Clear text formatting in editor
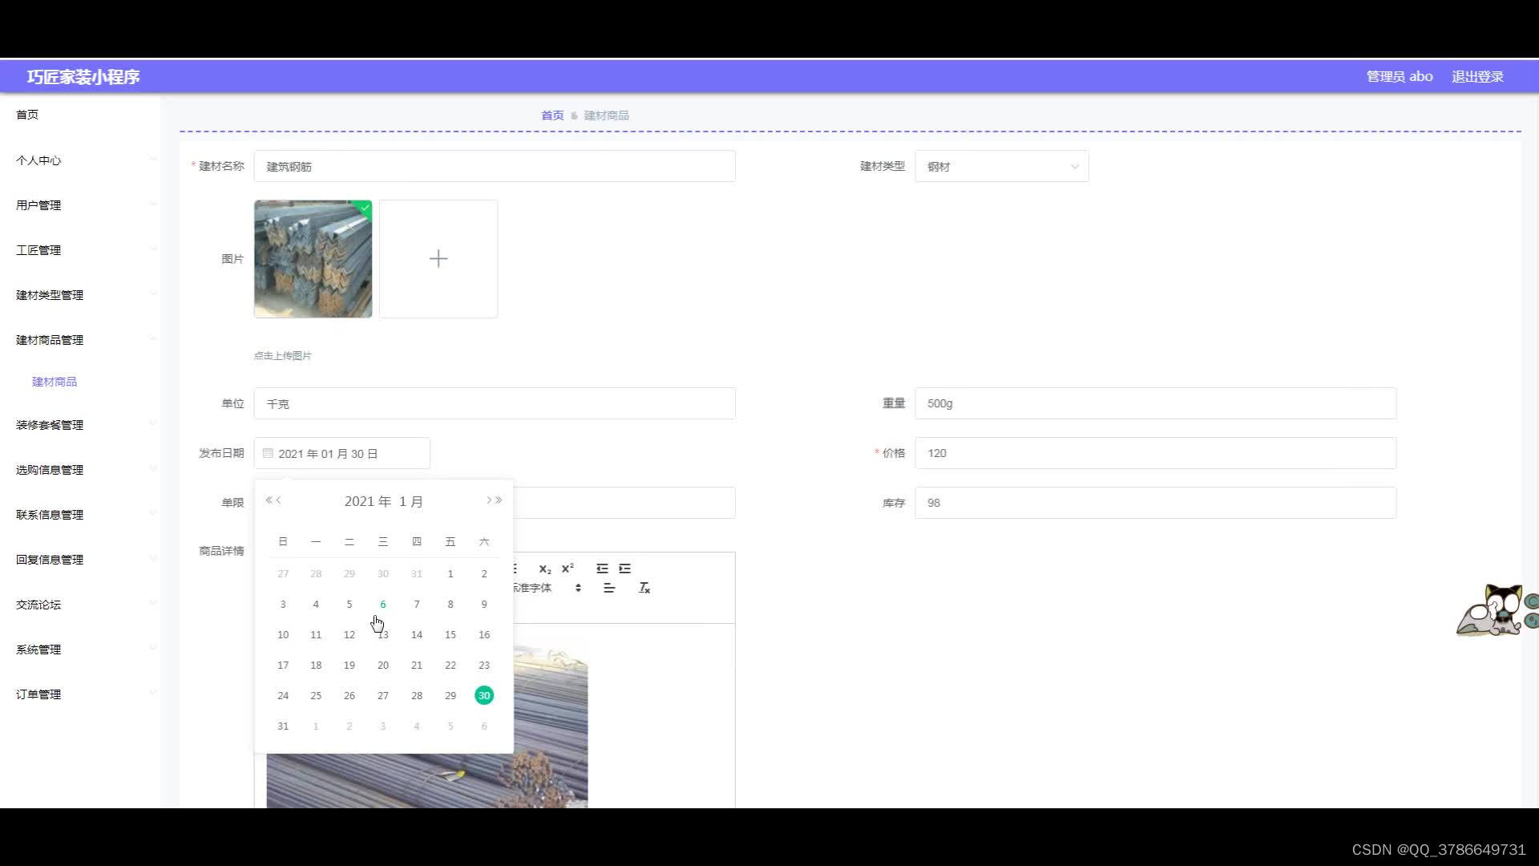This screenshot has height=866, width=1539. coord(644,589)
